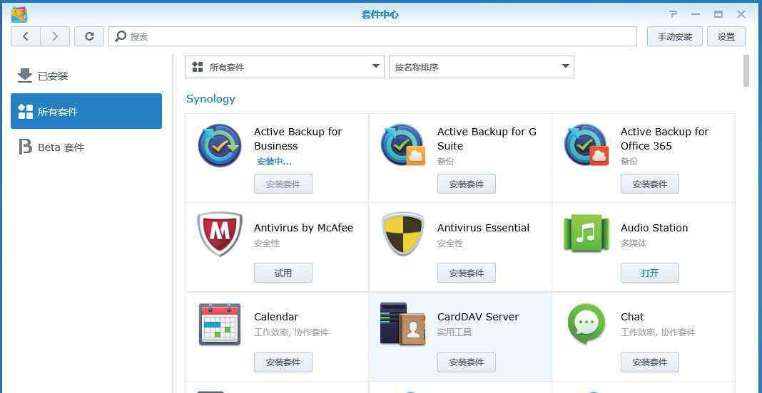Viewport: 762px width, 393px height.
Task: Click the Active Backup for Office 365 title
Action: click(664, 139)
